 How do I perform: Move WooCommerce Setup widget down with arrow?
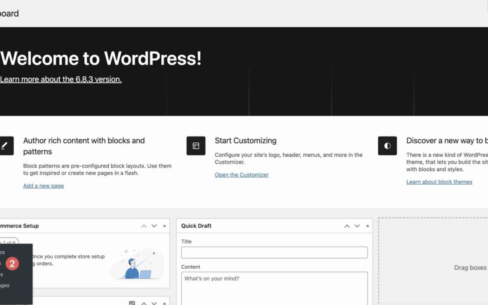[x=154, y=226]
